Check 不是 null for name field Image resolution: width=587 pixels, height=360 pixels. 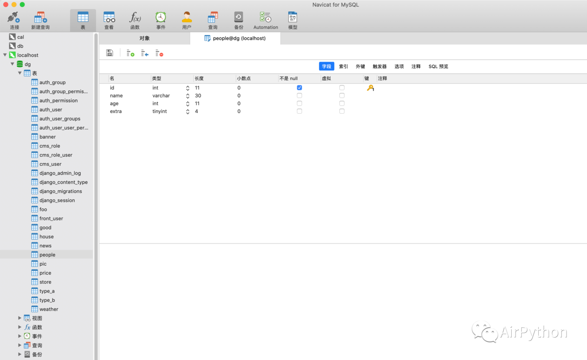(x=299, y=96)
